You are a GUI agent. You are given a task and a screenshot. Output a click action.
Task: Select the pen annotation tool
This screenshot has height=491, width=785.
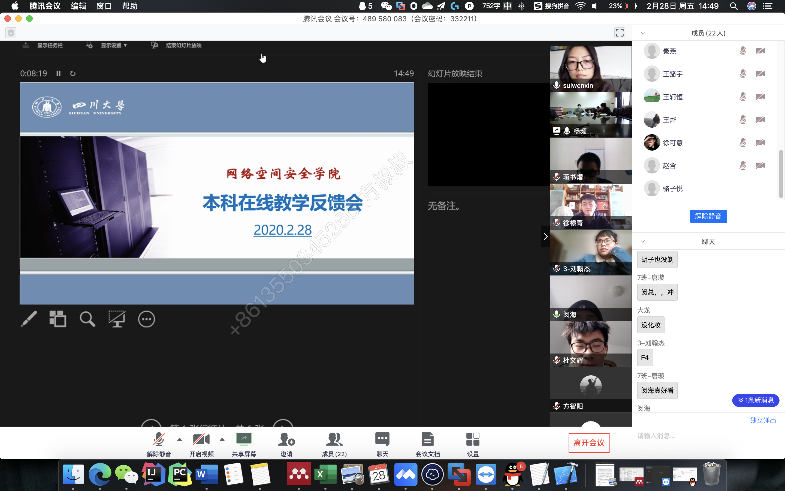(29, 319)
